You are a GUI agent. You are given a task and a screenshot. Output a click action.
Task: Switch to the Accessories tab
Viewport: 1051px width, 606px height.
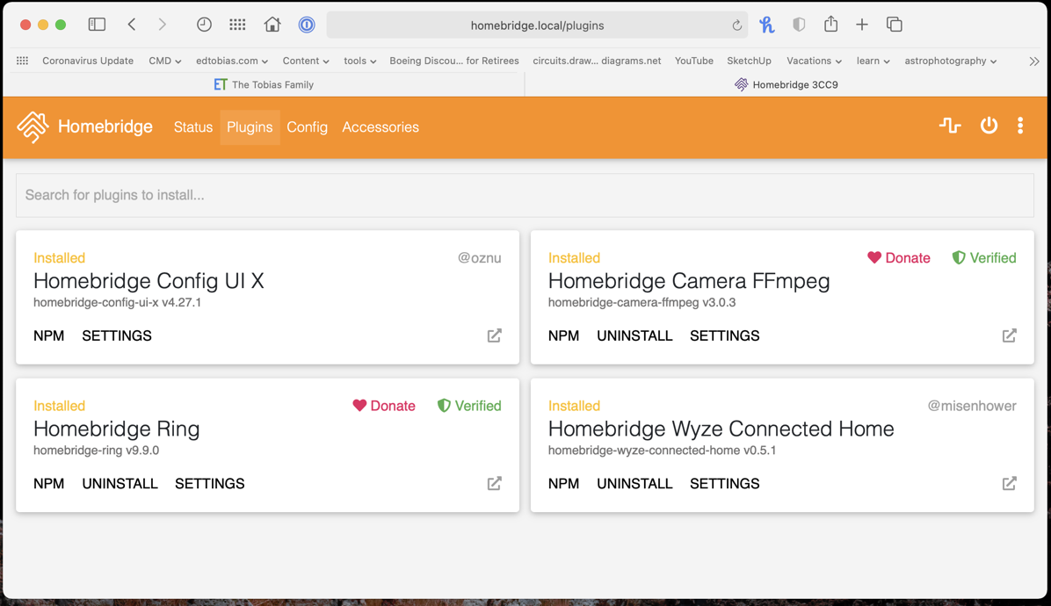380,127
